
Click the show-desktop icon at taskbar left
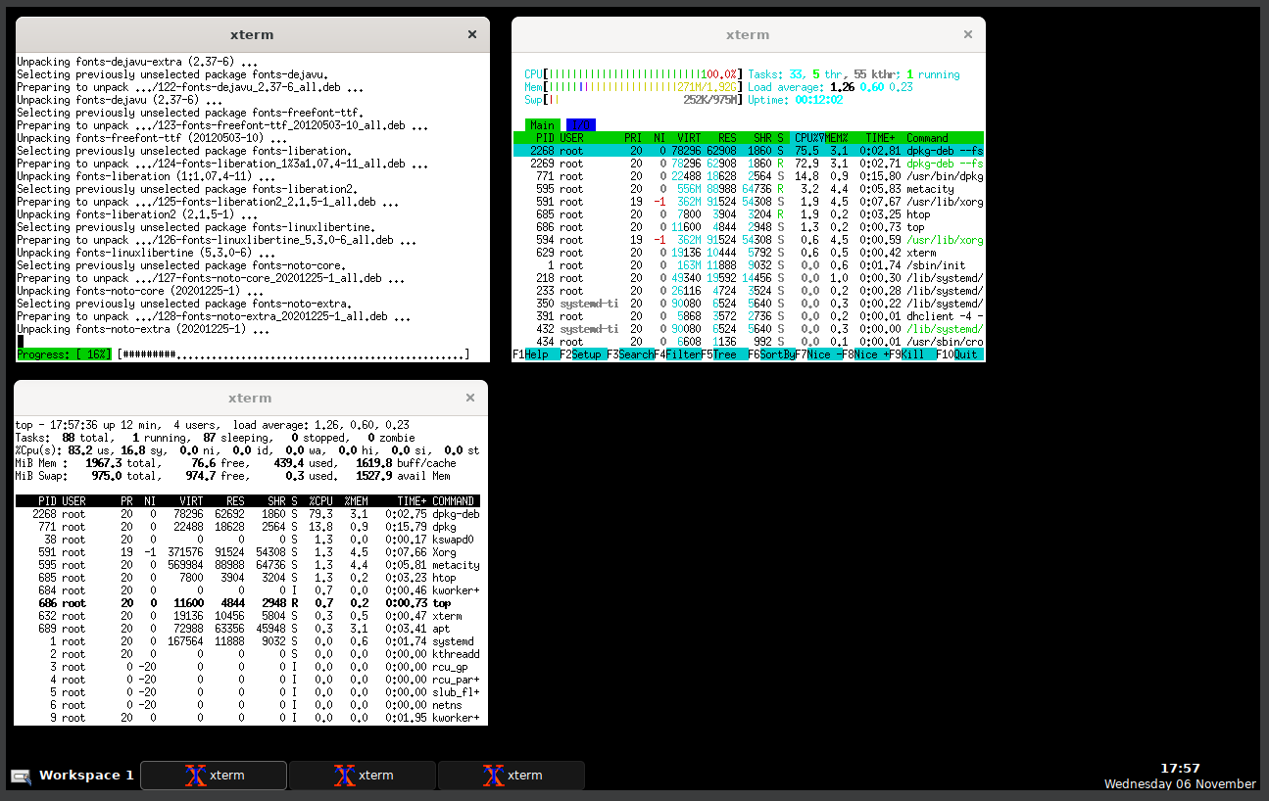(20, 775)
